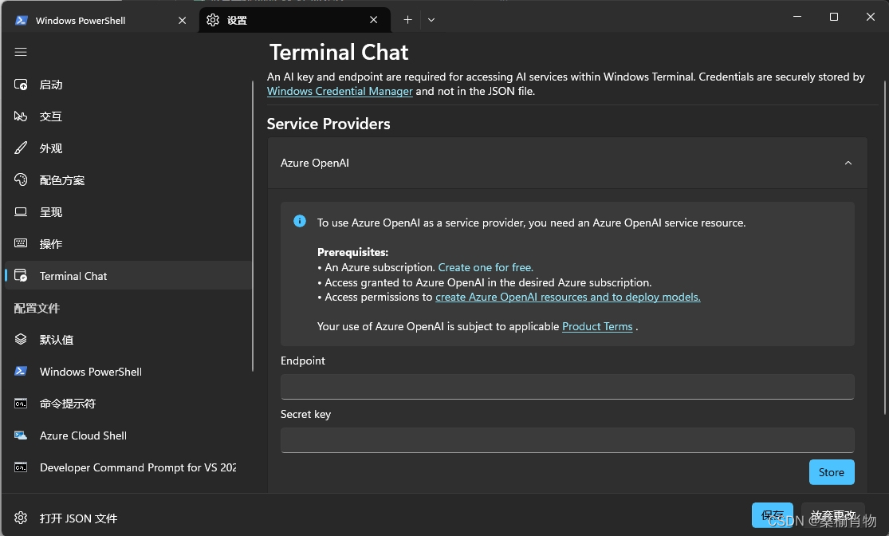Focus the Secret key input field

click(x=567, y=440)
